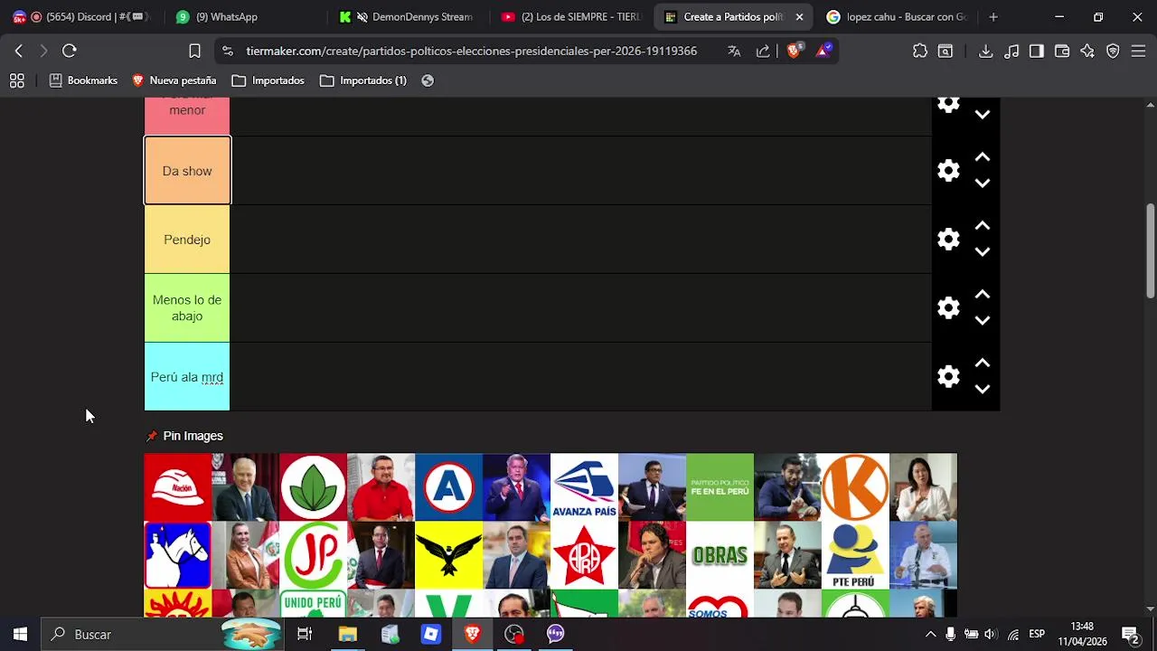Screen dimensions: 1157x651
Task: Share this page via share icon
Action: point(763,51)
